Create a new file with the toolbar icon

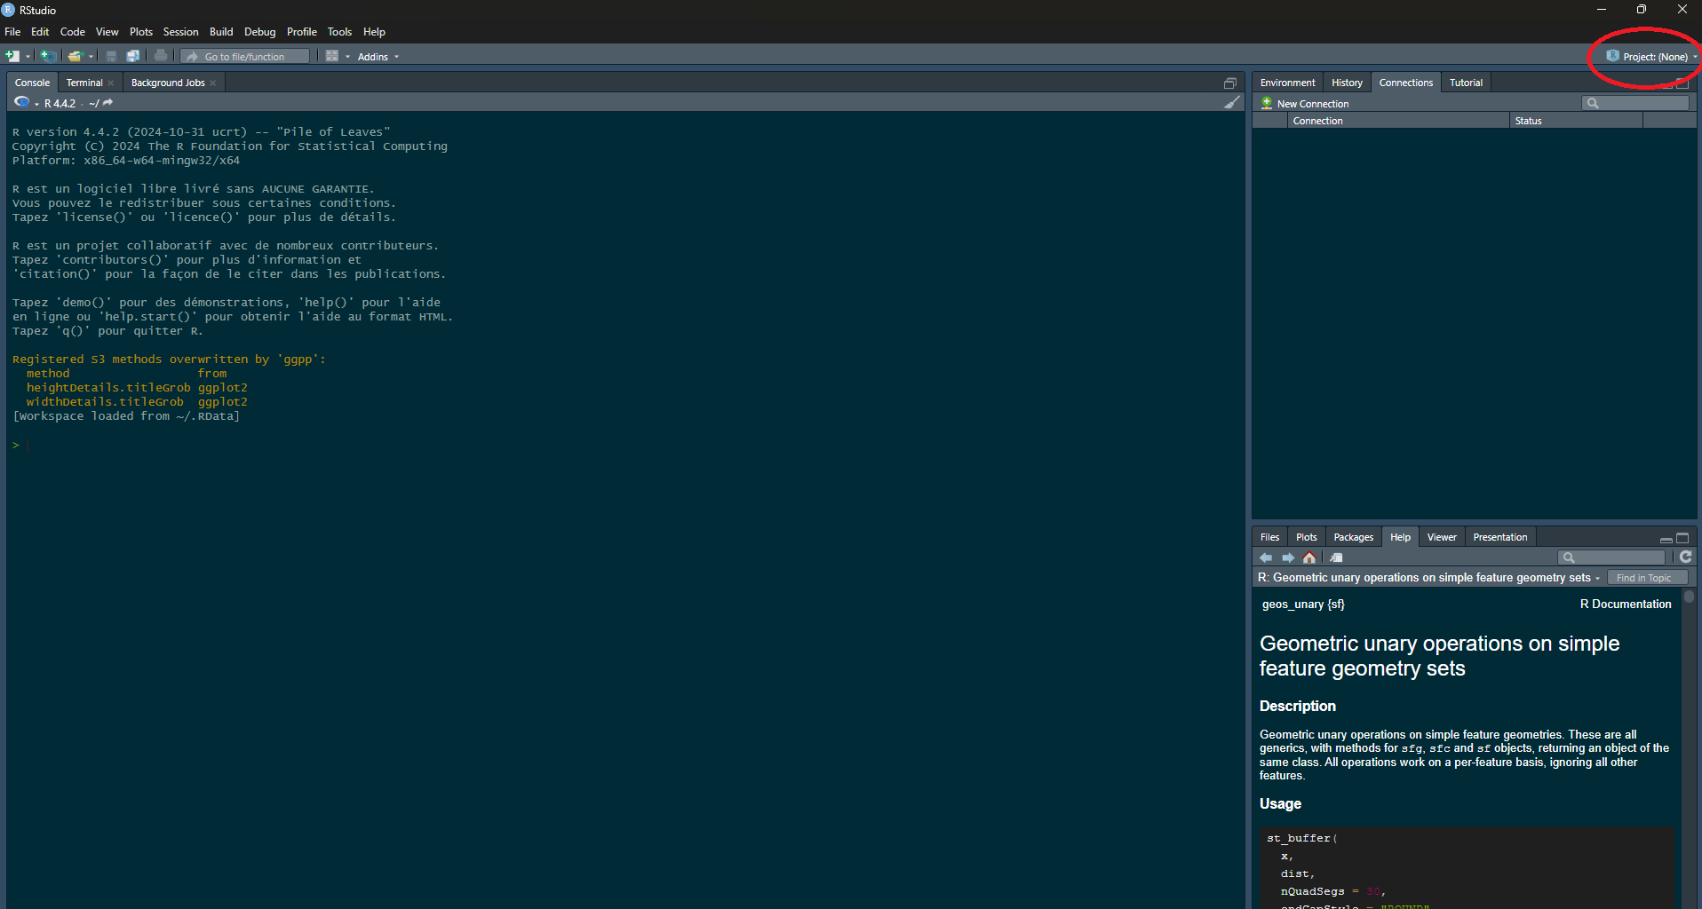[12, 56]
